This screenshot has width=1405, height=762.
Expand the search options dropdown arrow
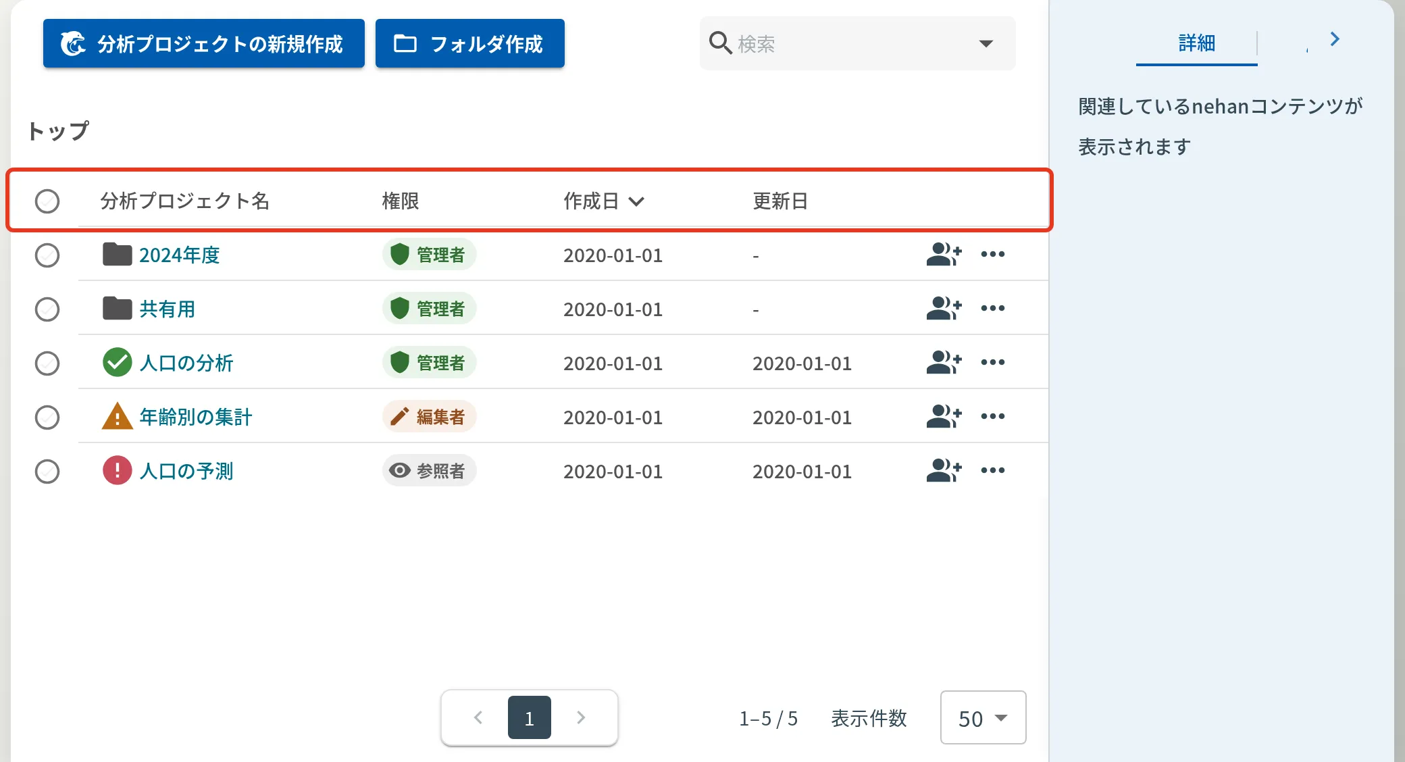pos(986,44)
